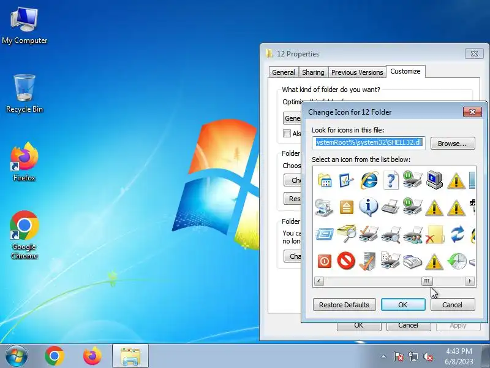This screenshot has width=490, height=368.
Task: Open My Computer desktop icon
Action: tap(24, 26)
